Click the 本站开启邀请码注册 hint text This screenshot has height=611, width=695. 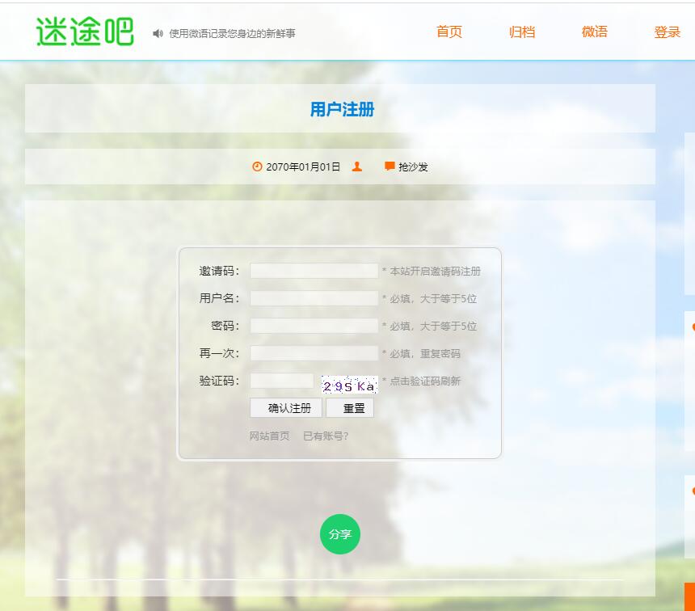coord(436,272)
